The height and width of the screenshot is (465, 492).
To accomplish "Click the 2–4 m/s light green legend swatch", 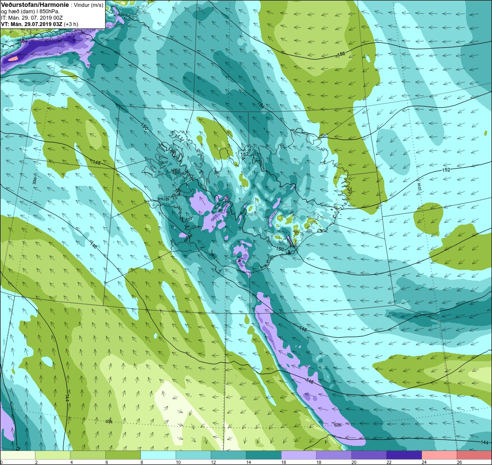I will click(x=53, y=455).
